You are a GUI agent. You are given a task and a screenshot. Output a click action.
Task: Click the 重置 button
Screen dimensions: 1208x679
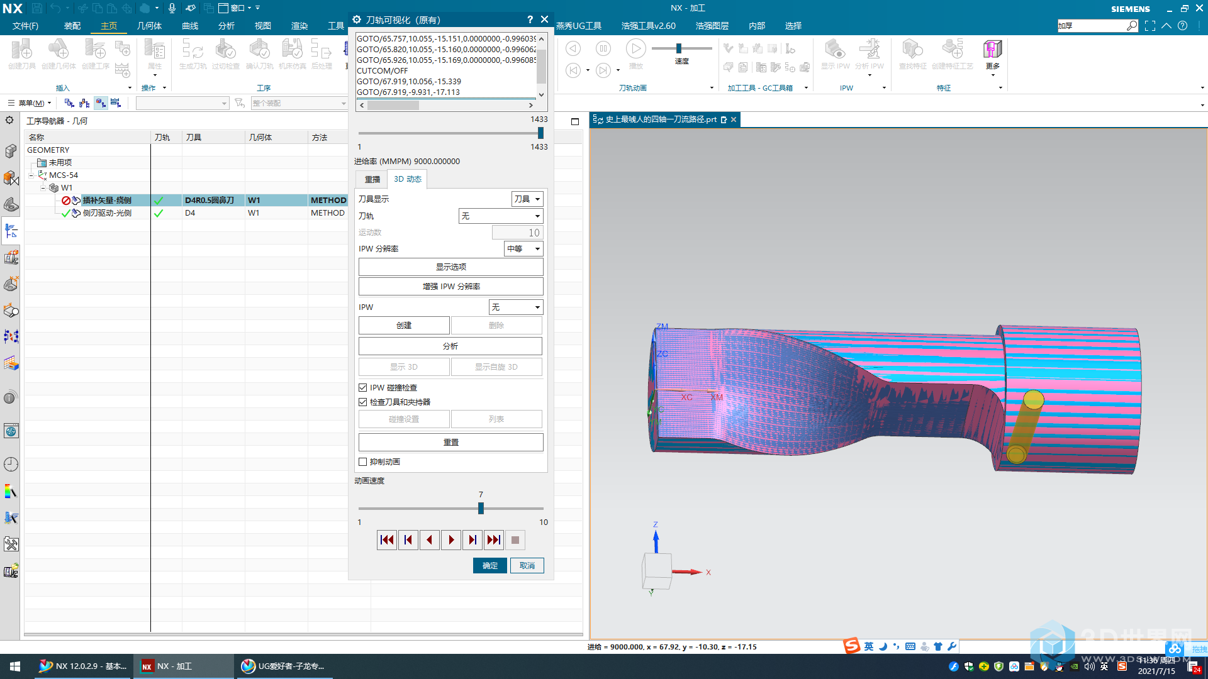coord(451,443)
